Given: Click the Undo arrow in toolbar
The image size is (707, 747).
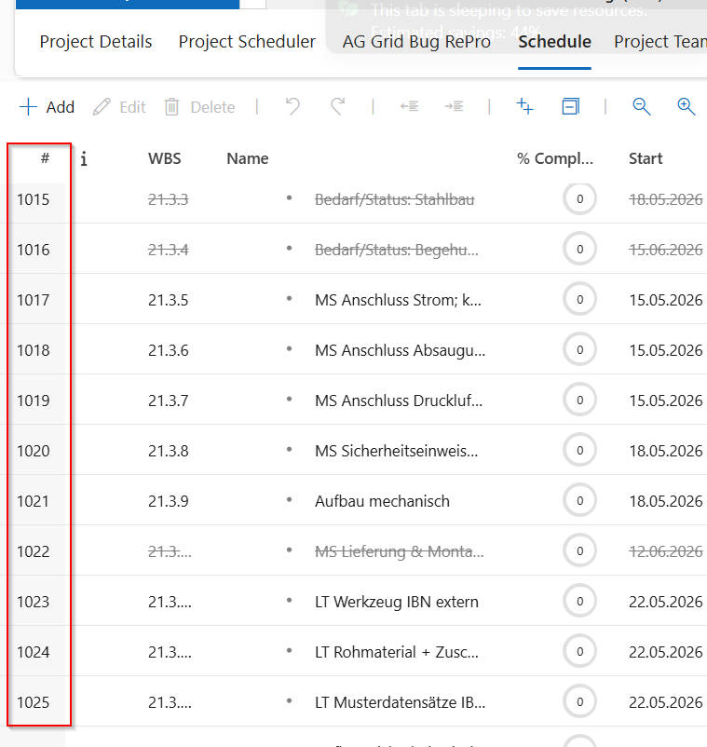Looking at the screenshot, I should pyautogui.click(x=293, y=106).
